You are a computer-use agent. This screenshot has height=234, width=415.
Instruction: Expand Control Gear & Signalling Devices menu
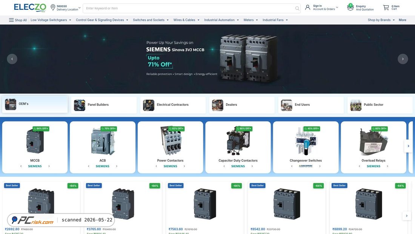(x=102, y=20)
